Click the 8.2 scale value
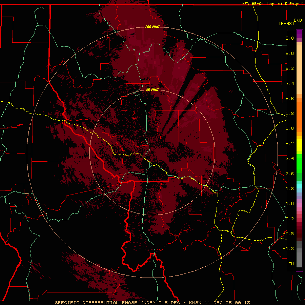305x305 pixels. point(290,68)
